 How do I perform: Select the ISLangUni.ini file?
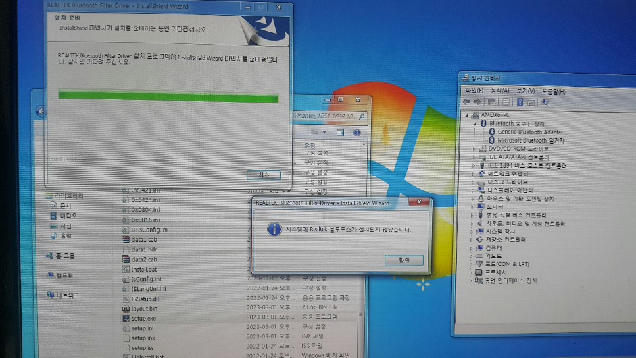(x=144, y=288)
